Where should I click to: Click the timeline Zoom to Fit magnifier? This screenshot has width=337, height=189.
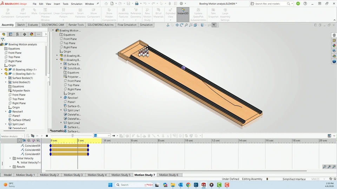click(324, 167)
